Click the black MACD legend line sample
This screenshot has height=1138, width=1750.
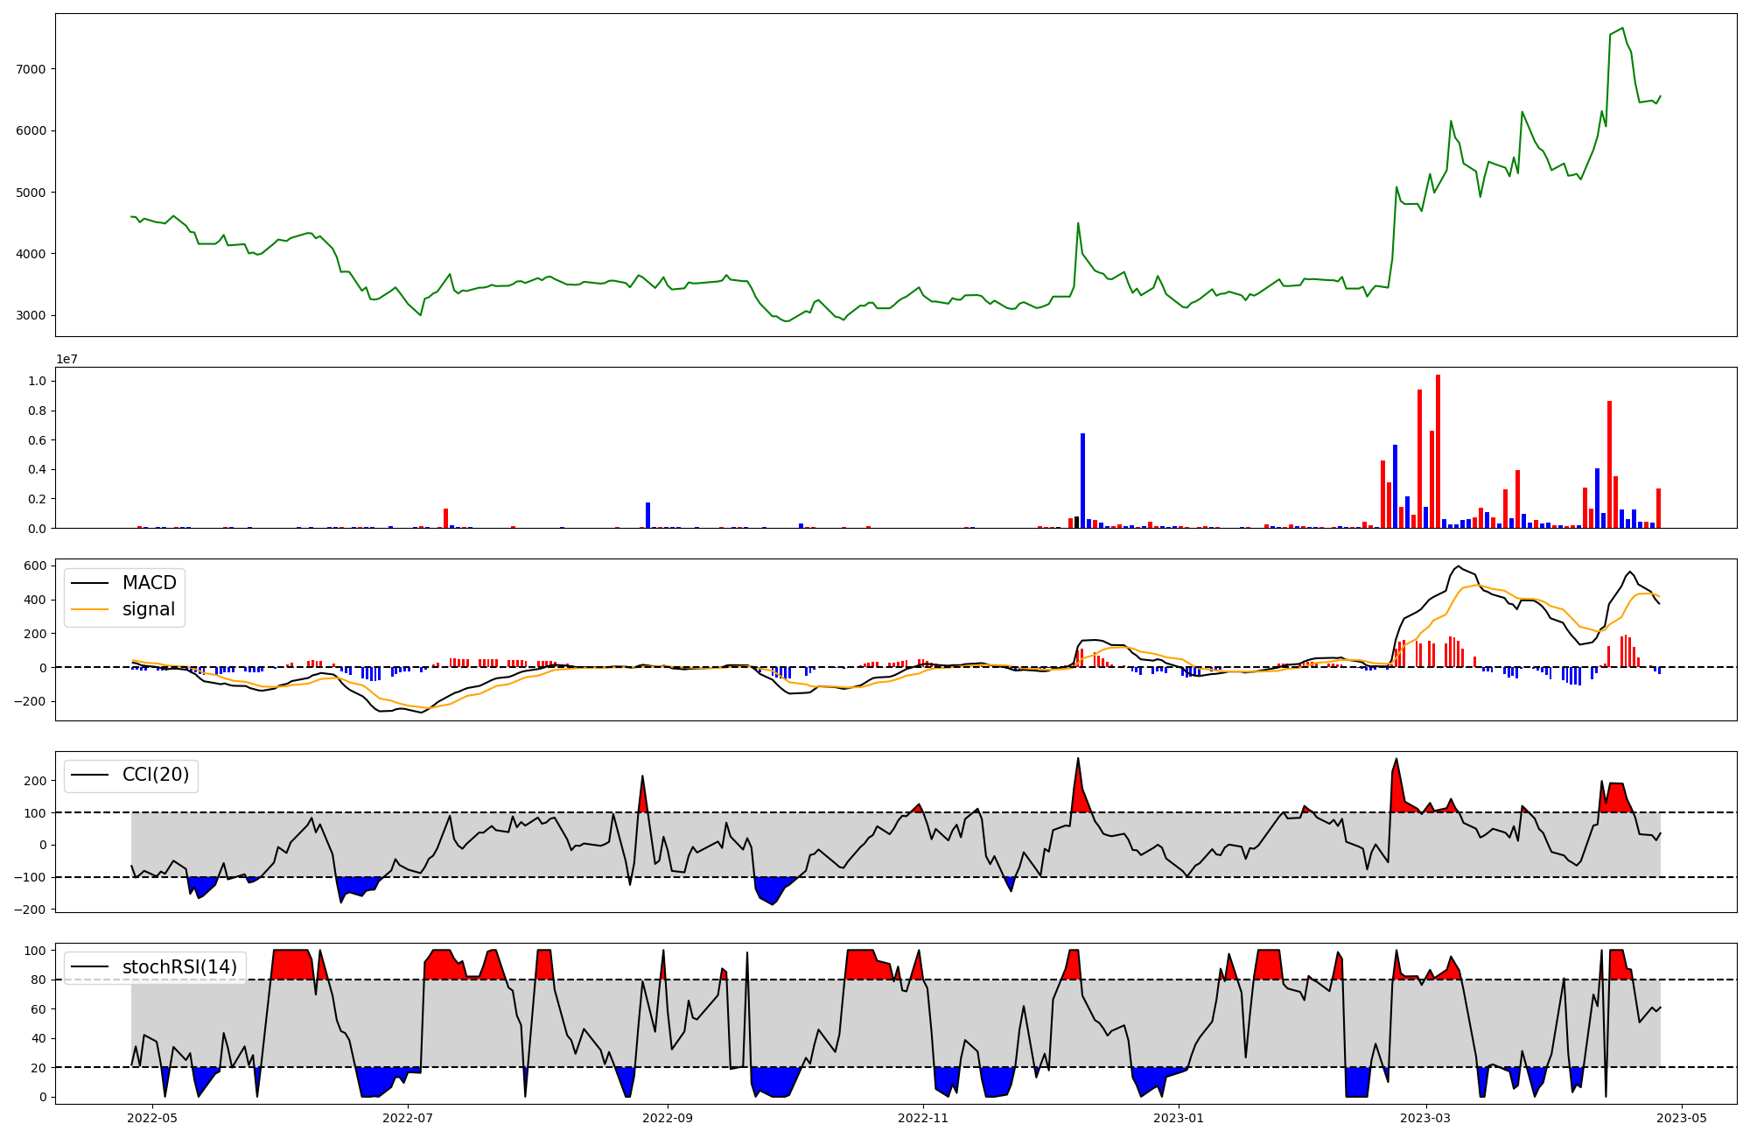pyautogui.click(x=89, y=583)
